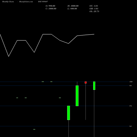Image resolution: width=137 pixels, height=137 pixels.
Task: Click the 970 price axis label
Action: [130, 106]
